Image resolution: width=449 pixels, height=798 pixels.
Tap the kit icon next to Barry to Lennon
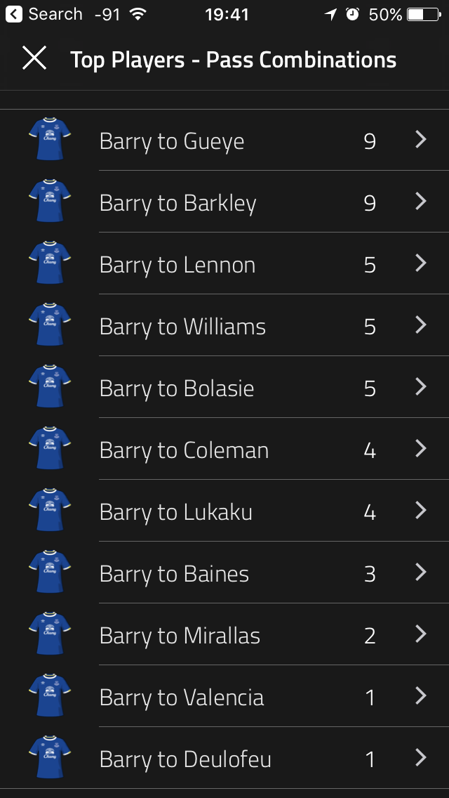tap(50, 263)
